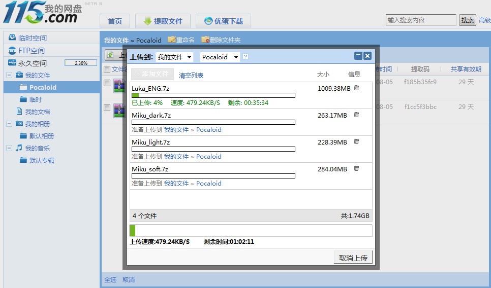491x288 pixels.
Task: Click the 默认相册 folder icon
Action: (23, 135)
